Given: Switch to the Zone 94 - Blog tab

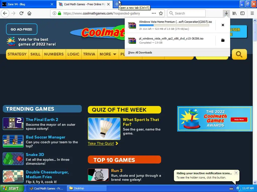Looking at the screenshot, I should pos(28,4).
